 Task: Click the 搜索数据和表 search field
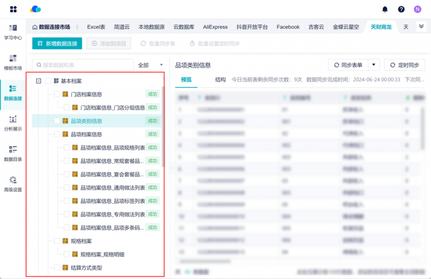coord(83,65)
